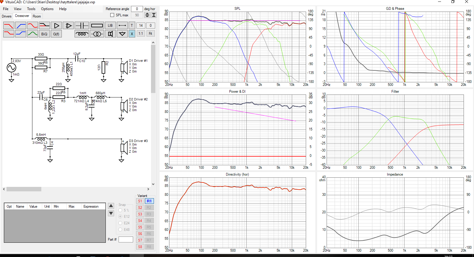Click the Expression column header
The height and width of the screenshot is (257, 474).
(91, 206)
